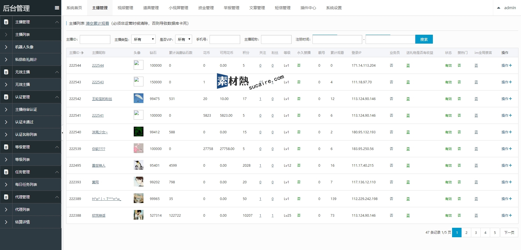Go to page 3 in pagination

476,232
